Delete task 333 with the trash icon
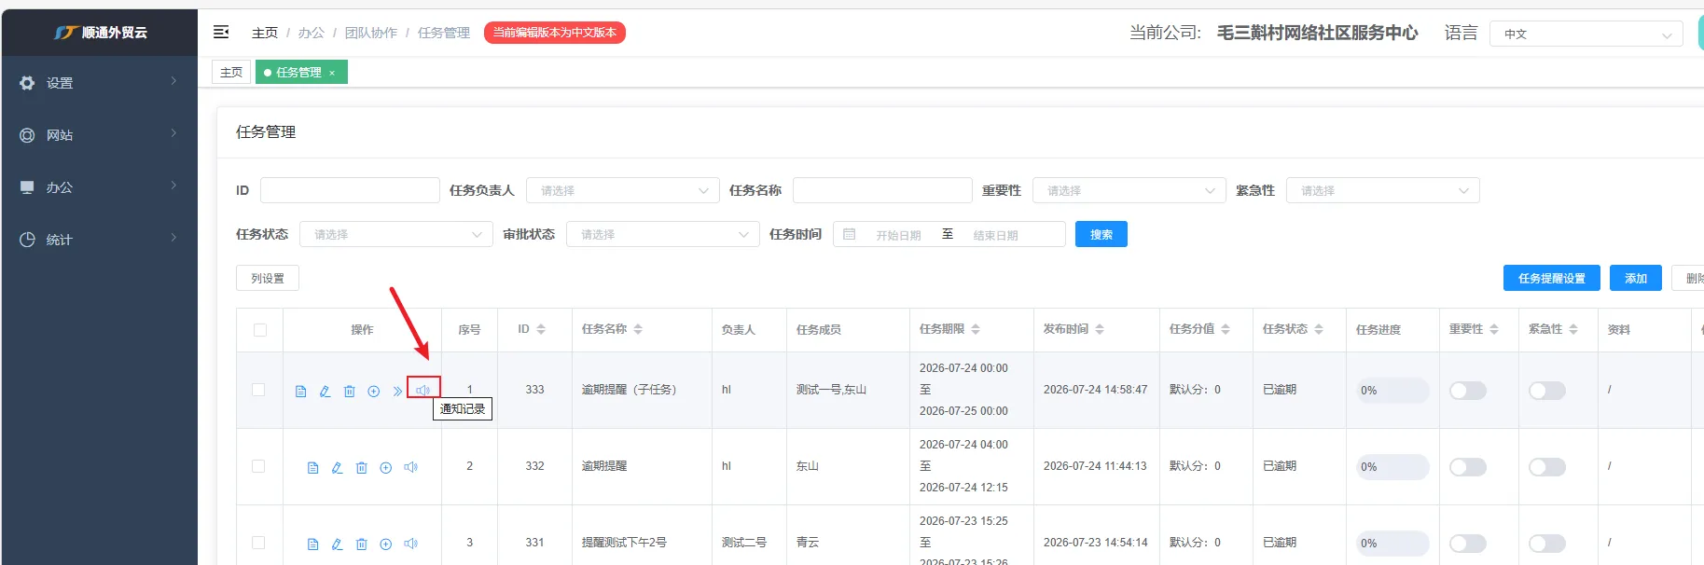The height and width of the screenshot is (565, 1704). [349, 392]
